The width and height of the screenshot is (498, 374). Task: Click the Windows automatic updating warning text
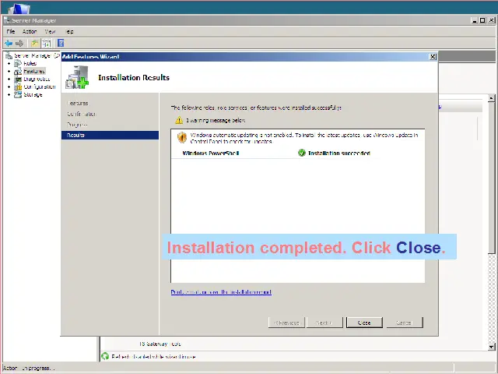(304, 138)
